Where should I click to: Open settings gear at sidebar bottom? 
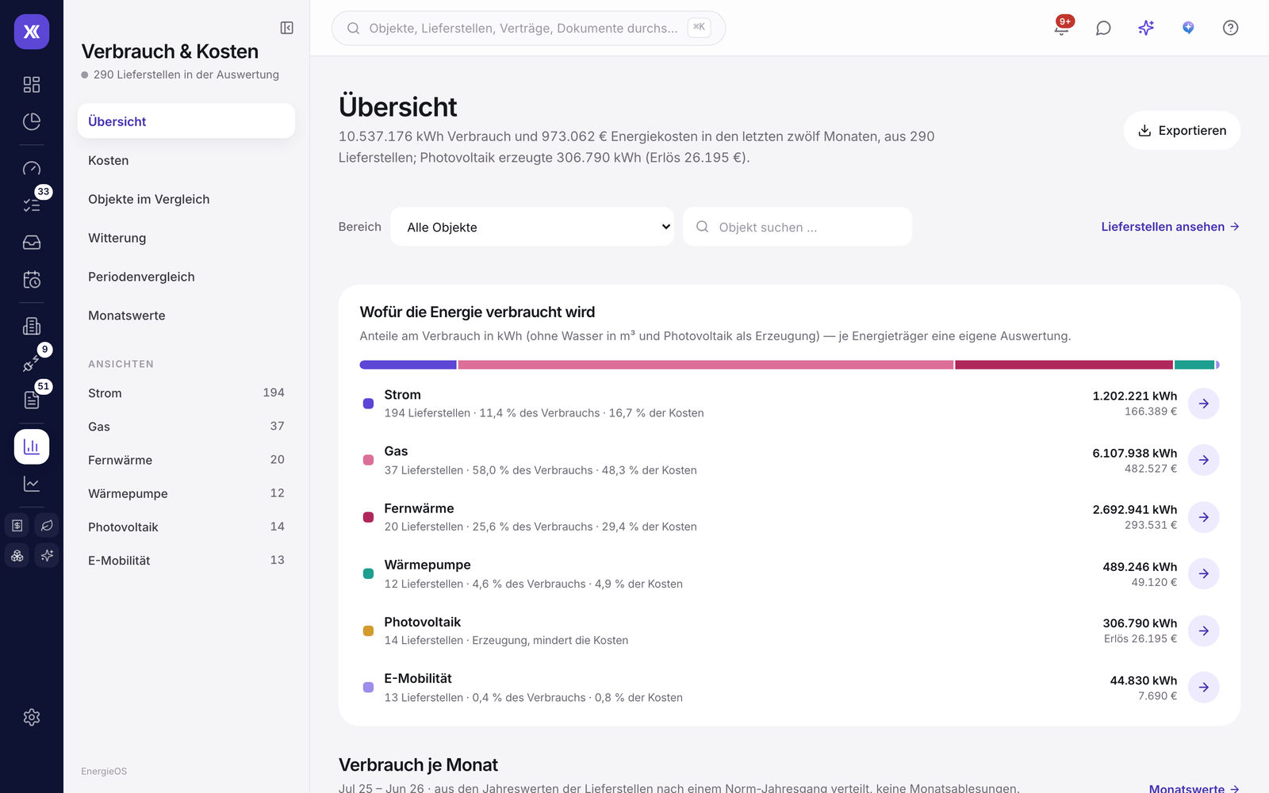coord(32,717)
